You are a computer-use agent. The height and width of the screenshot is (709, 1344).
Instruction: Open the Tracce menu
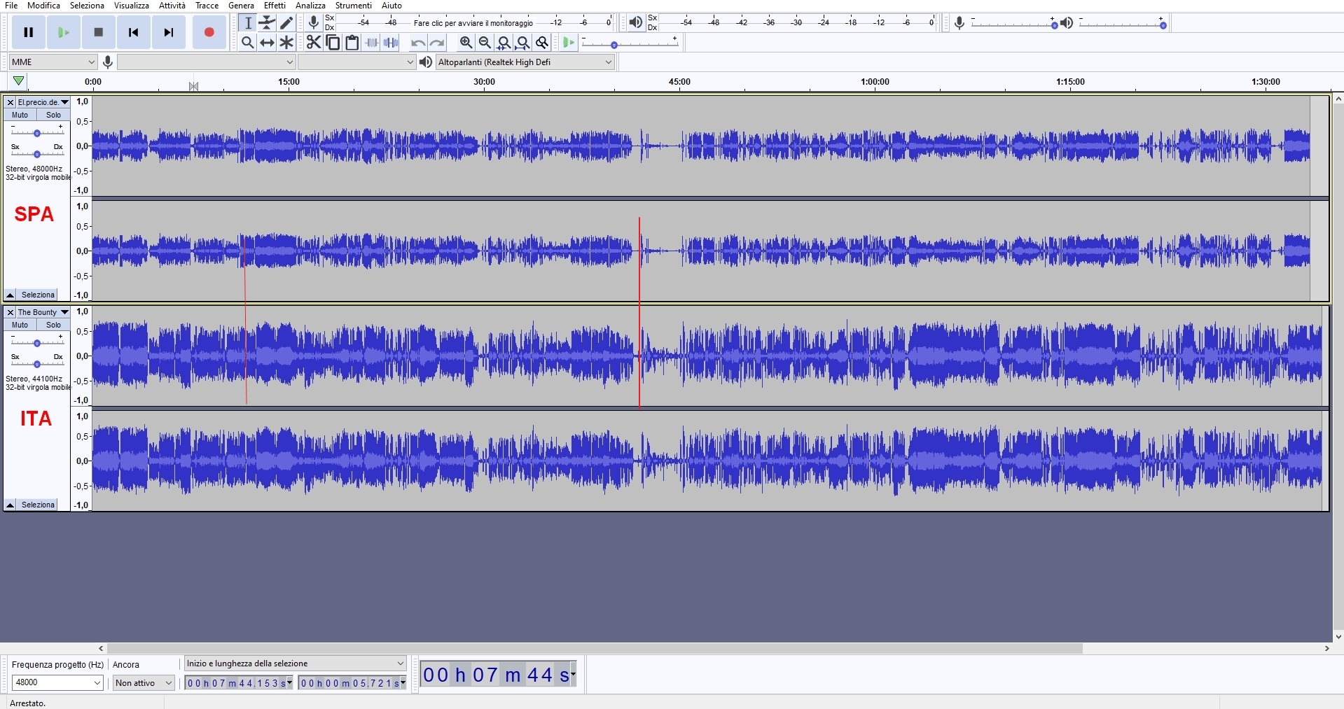[207, 6]
